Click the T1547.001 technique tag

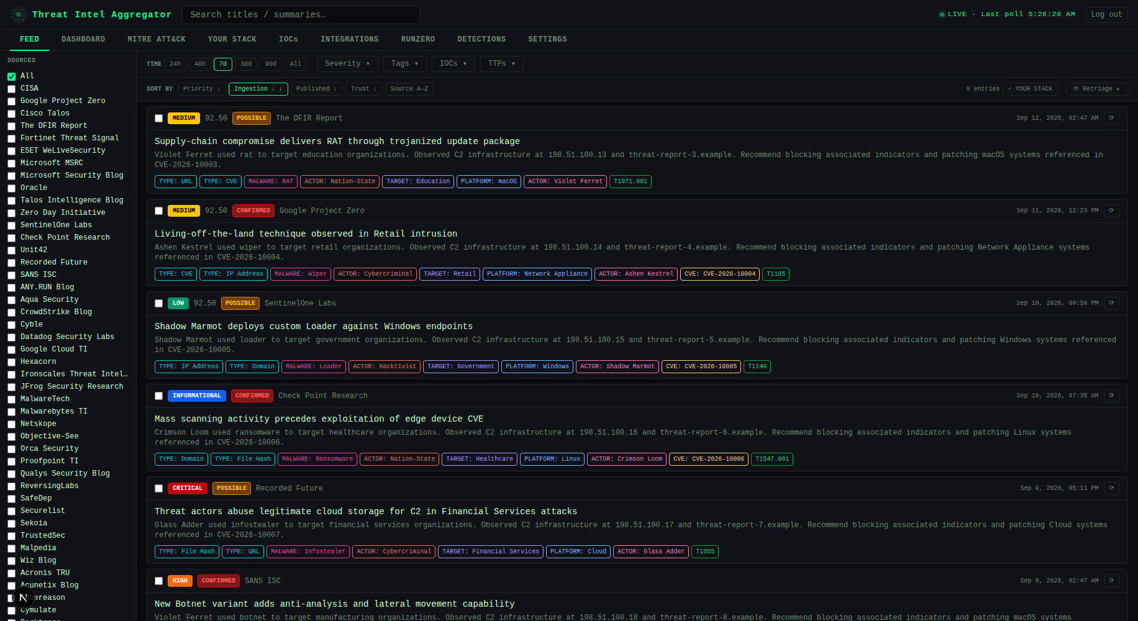[x=772, y=459]
